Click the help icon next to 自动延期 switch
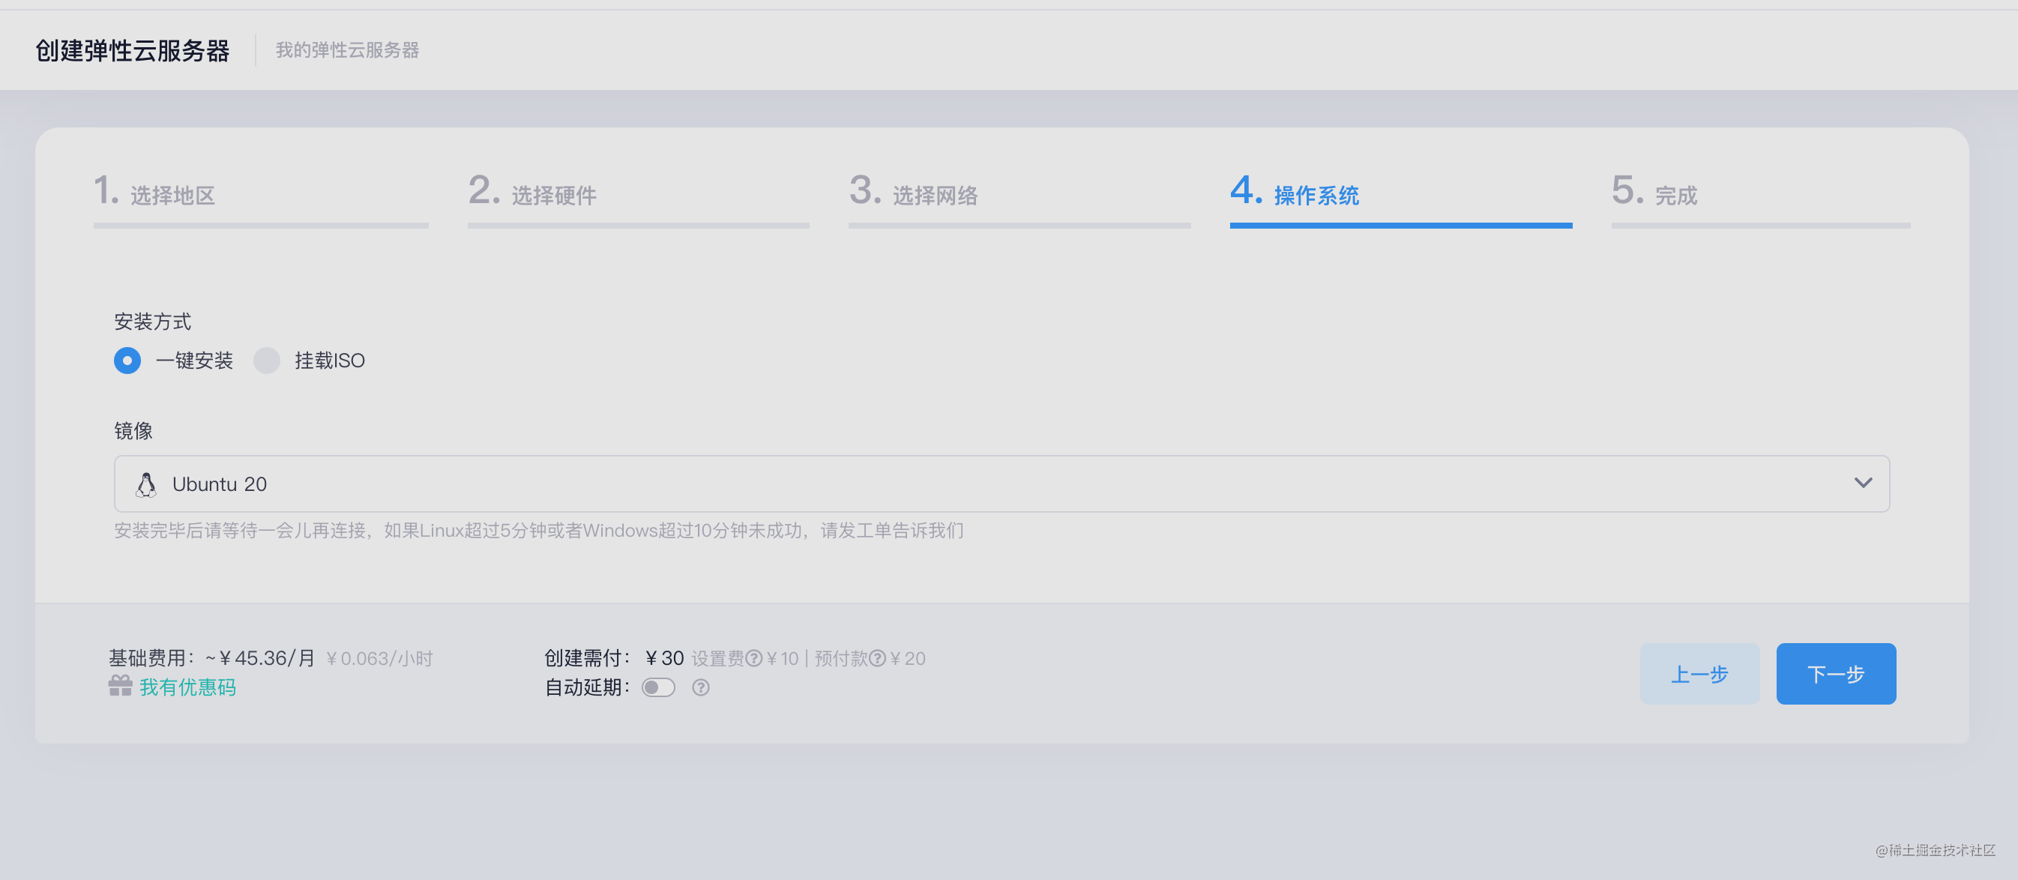 701,687
